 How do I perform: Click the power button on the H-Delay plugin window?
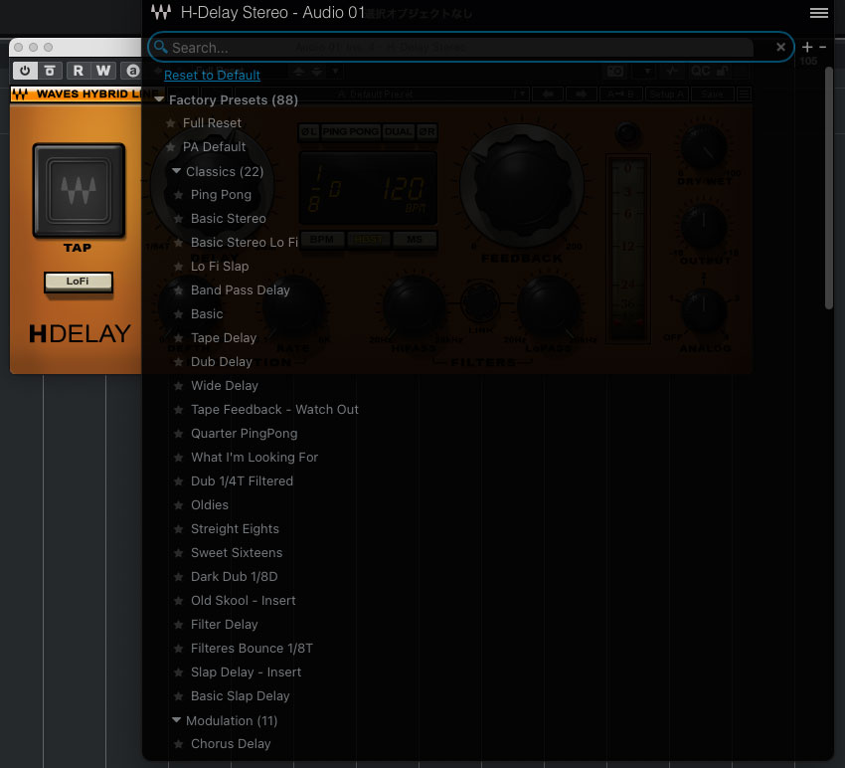[25, 71]
